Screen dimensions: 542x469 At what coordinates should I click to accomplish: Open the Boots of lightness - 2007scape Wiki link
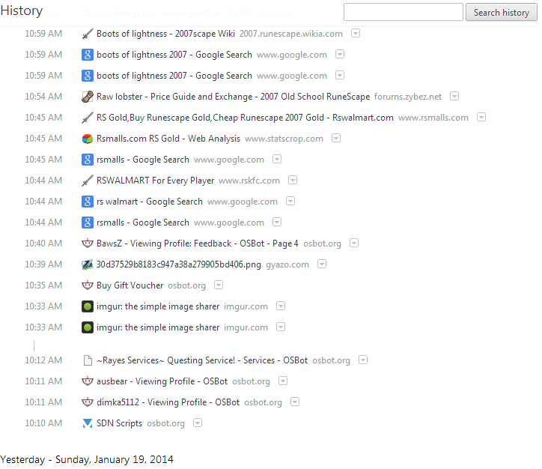click(x=165, y=34)
